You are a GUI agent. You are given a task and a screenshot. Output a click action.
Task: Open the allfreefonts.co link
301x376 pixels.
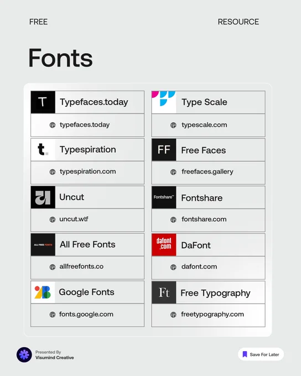81,267
